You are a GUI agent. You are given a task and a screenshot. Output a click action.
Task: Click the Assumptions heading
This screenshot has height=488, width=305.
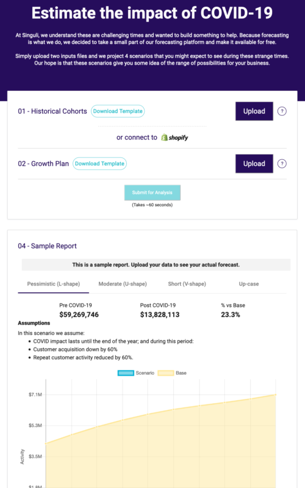coord(34,323)
